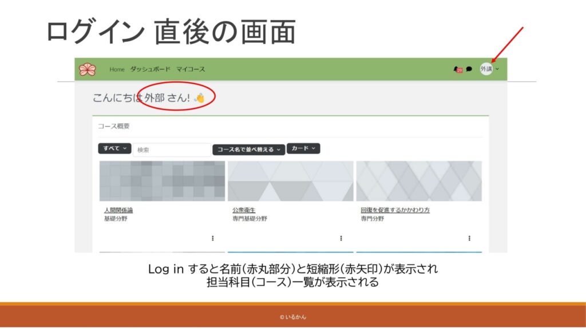This screenshot has height=329, width=586.
Task: Click the 公衆衛生 course card image
Action: (290, 181)
